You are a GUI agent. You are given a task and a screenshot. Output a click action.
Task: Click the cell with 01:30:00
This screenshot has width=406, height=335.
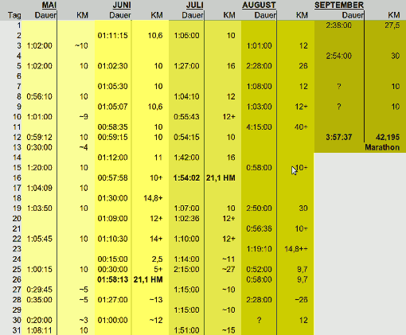coord(112,198)
